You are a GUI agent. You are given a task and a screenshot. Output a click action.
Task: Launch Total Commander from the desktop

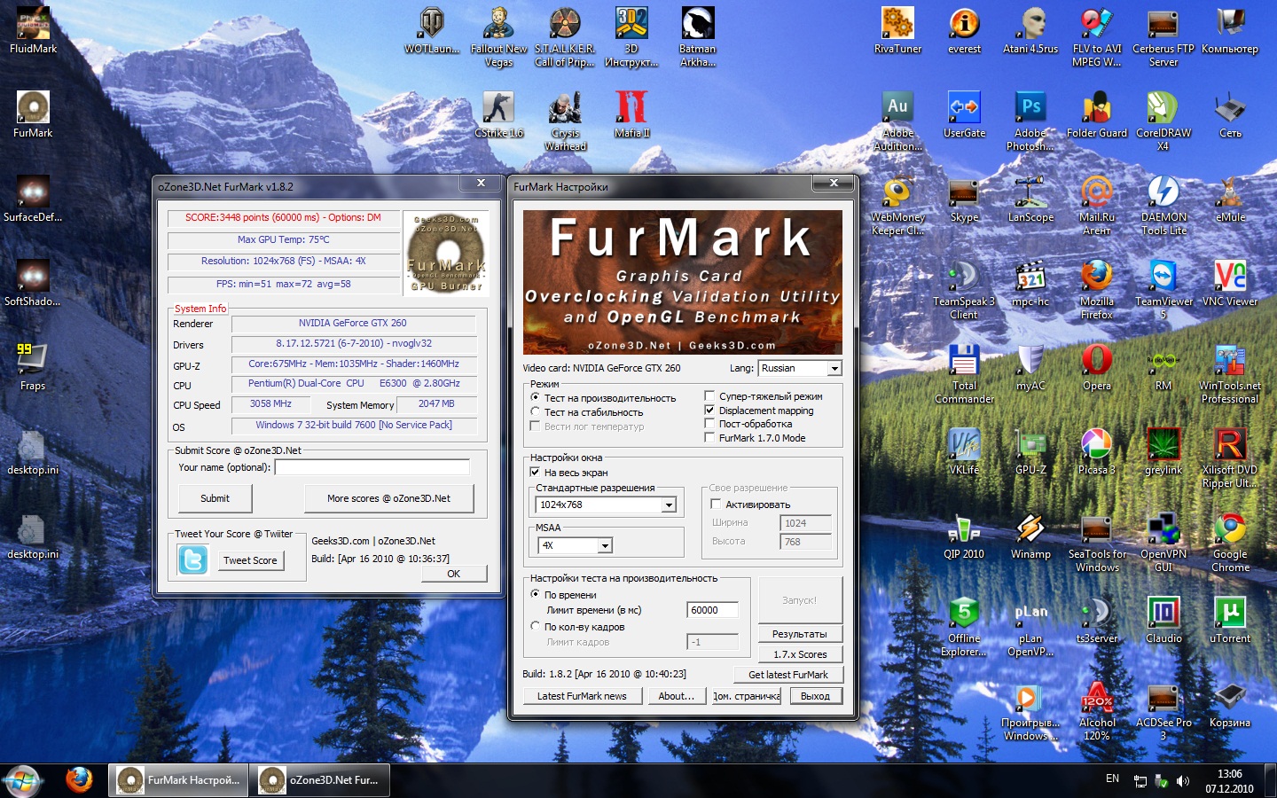pos(964,362)
